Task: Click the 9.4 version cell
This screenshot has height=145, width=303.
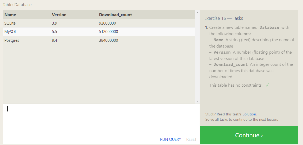Action: click(54, 40)
